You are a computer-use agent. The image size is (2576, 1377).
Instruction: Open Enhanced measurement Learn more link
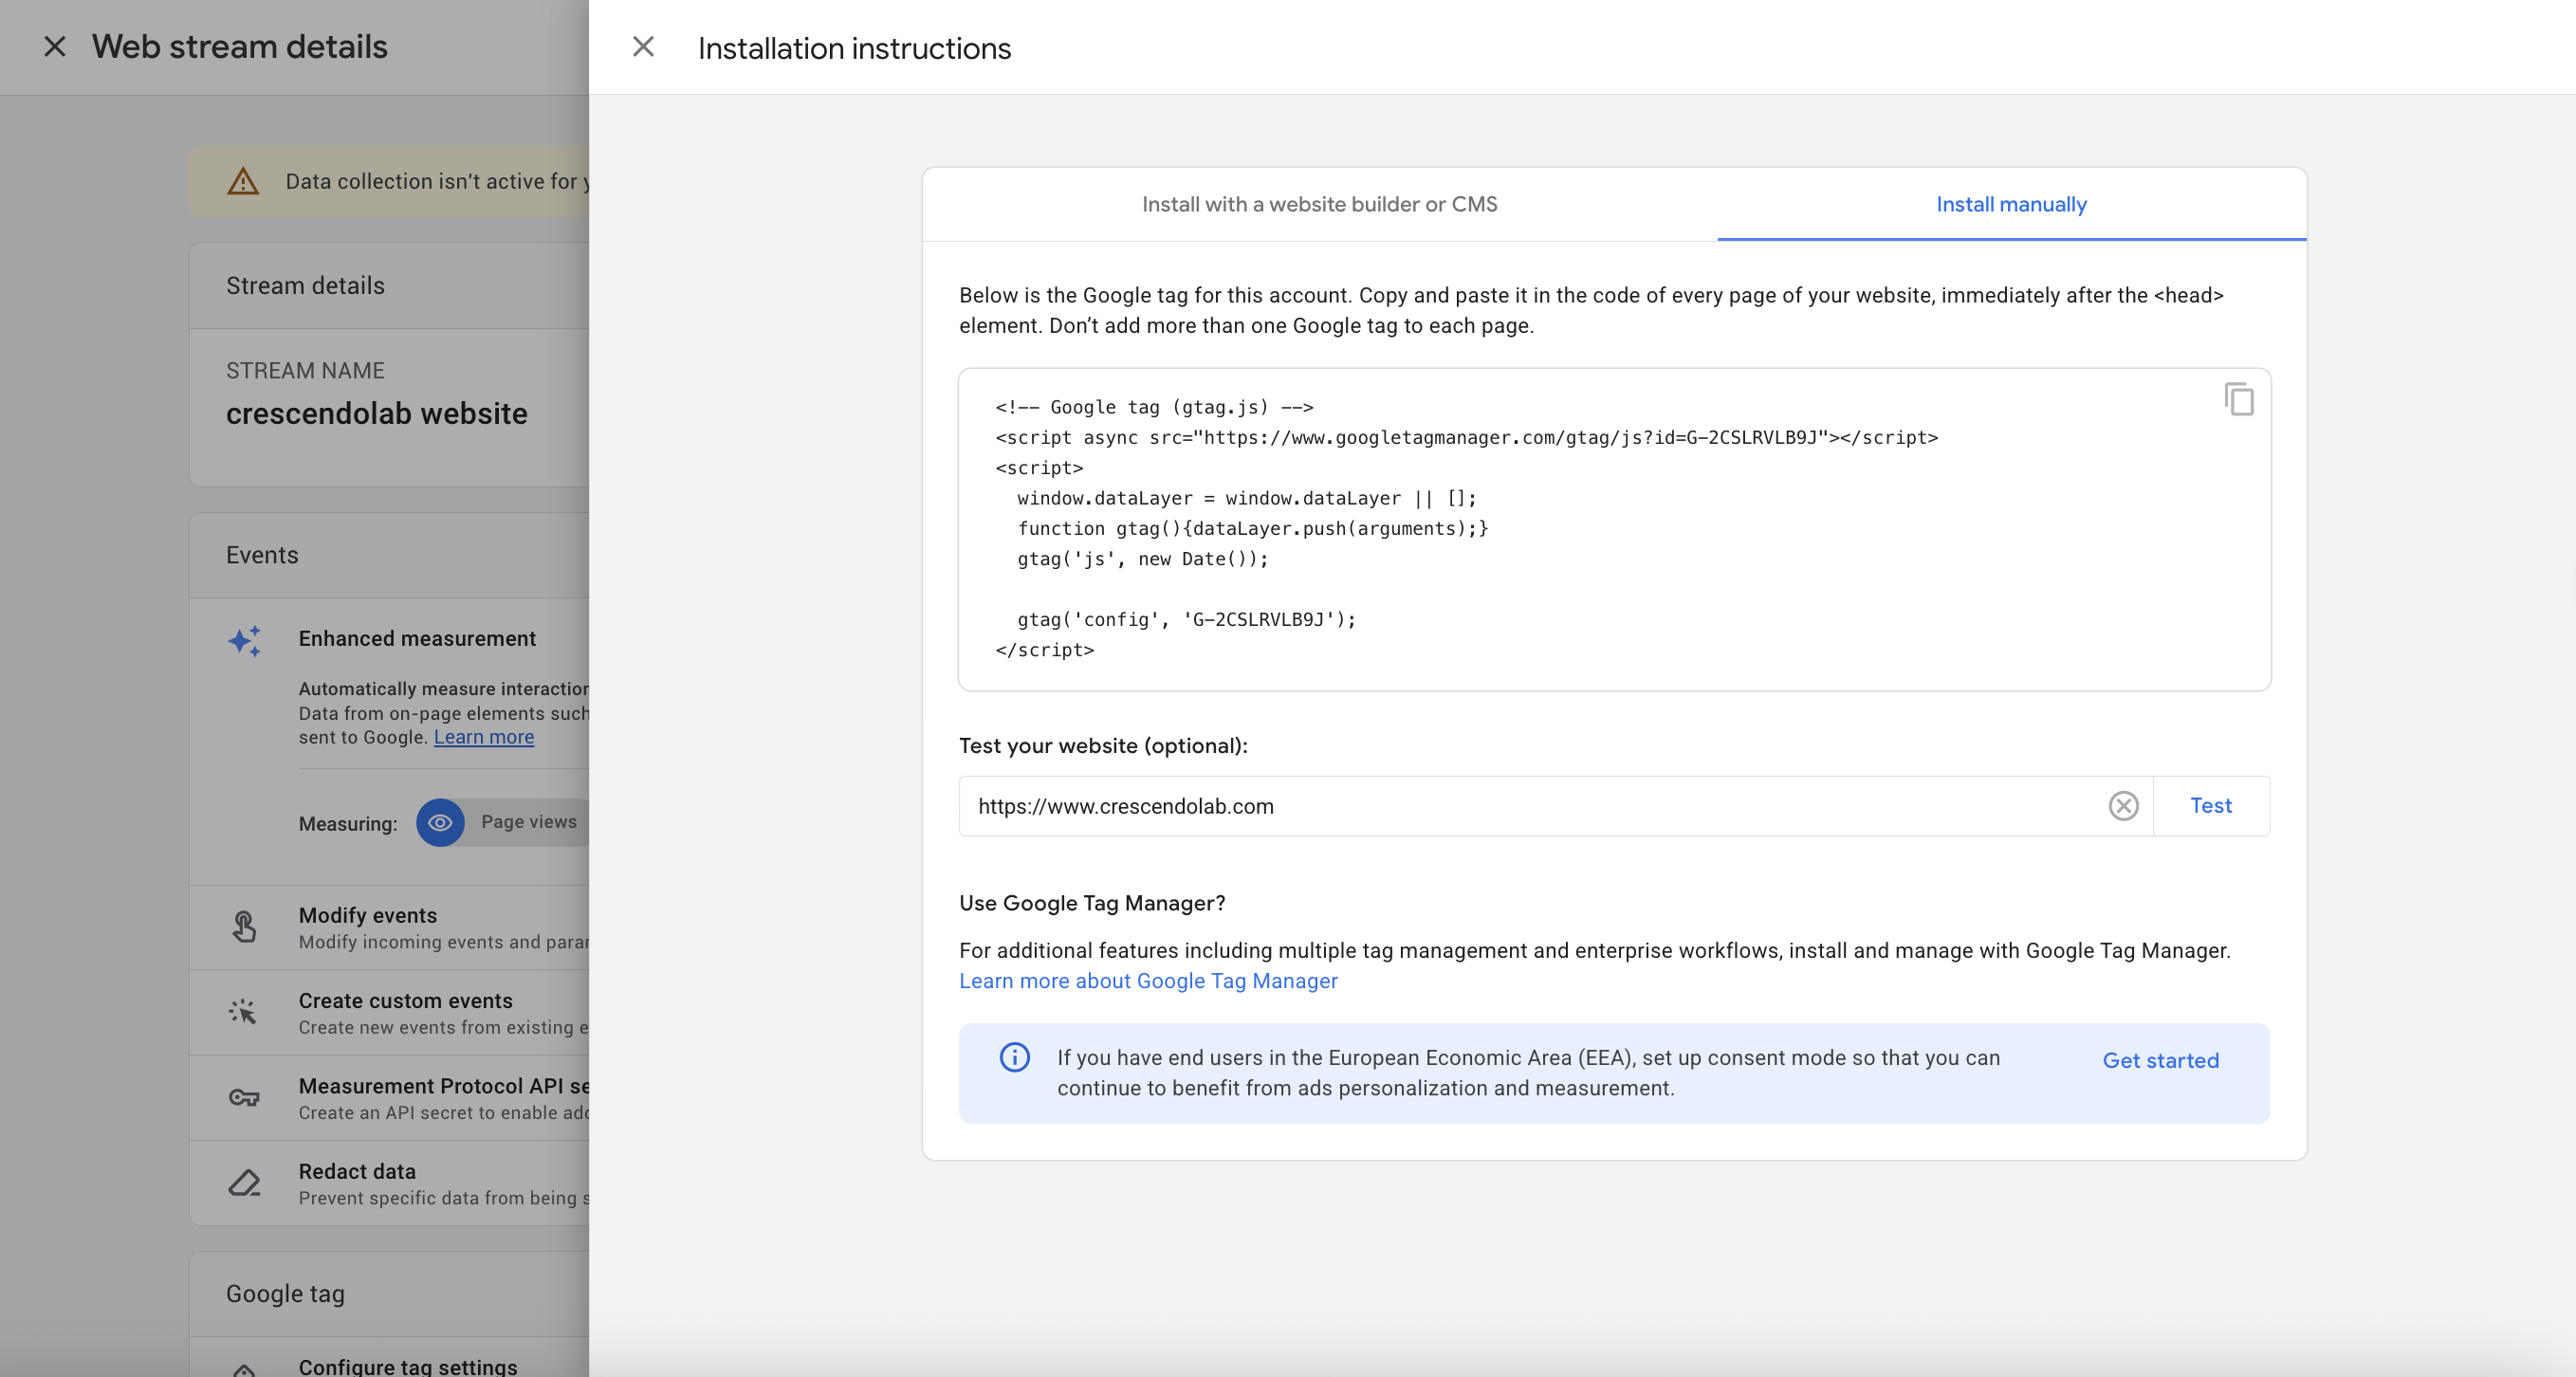tap(483, 737)
